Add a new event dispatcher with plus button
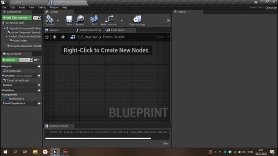The height and width of the screenshot is (156, 278). (x=39, y=103)
